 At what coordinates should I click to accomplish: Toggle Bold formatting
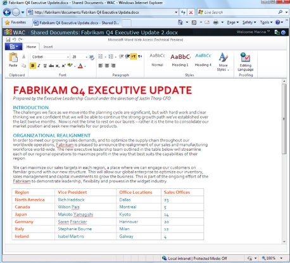[32, 66]
